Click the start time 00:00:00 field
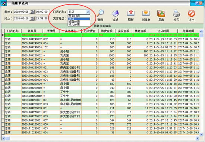This screenshot has height=142, width=205. [x=42, y=12]
